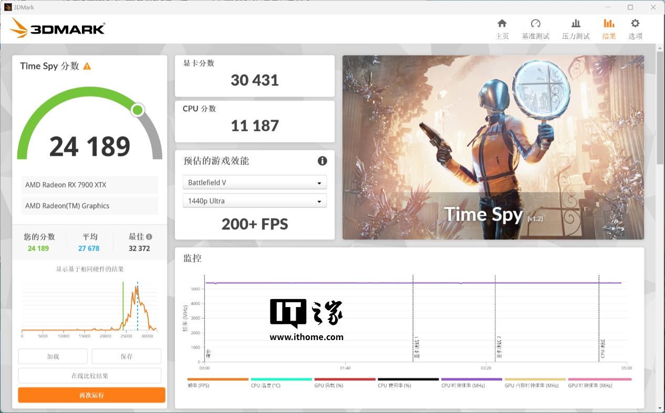Click the Time Spy warning triangle icon
The width and height of the screenshot is (665, 413).
[x=87, y=66]
